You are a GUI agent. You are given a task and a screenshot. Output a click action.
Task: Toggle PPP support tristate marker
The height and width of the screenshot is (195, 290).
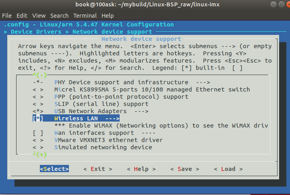click(38, 97)
